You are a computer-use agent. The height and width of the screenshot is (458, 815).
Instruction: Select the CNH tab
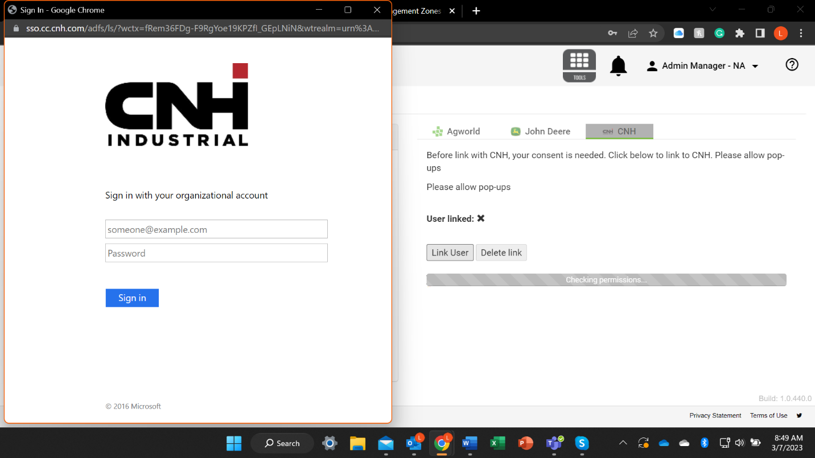click(619, 131)
